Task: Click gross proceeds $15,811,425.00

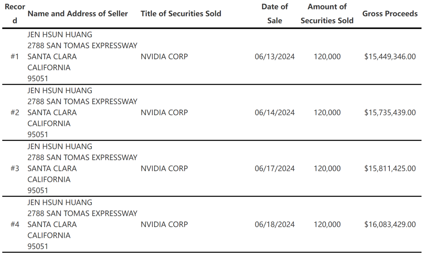Action: pos(390,168)
